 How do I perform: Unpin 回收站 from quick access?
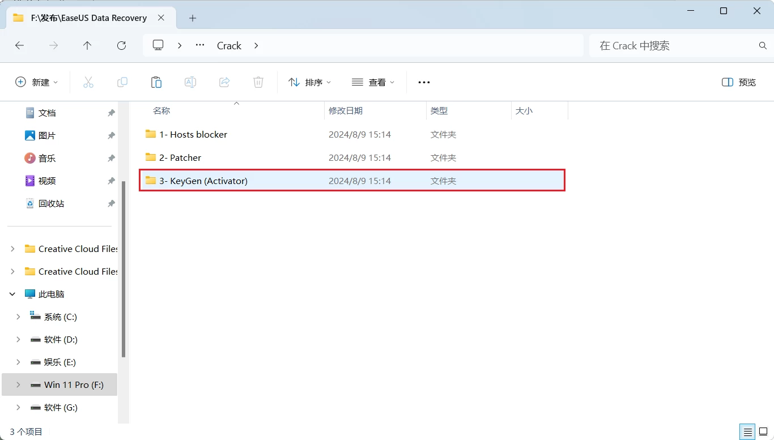click(x=111, y=203)
